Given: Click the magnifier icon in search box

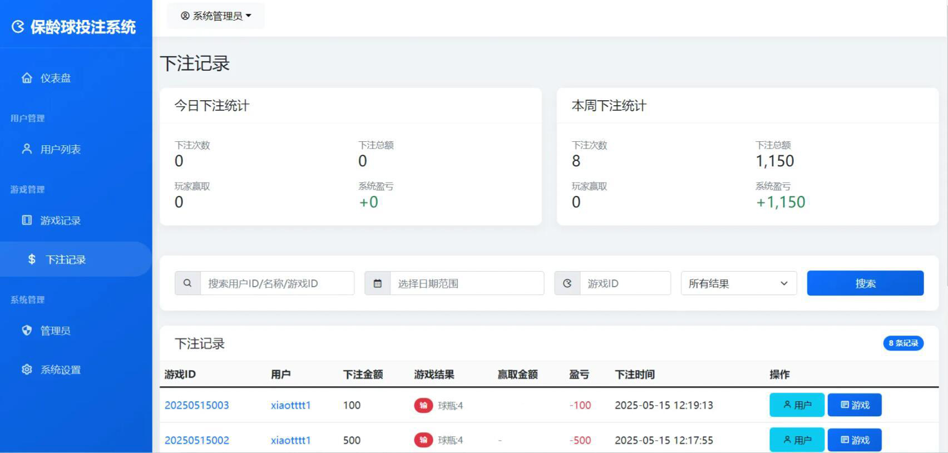Looking at the screenshot, I should click(x=187, y=283).
